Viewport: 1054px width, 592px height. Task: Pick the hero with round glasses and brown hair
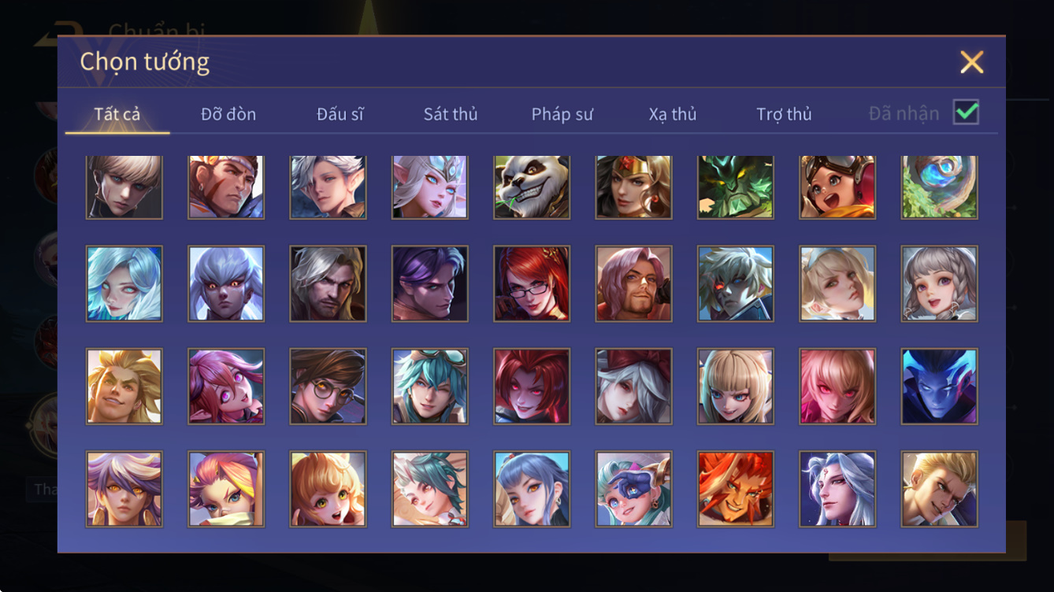328,387
